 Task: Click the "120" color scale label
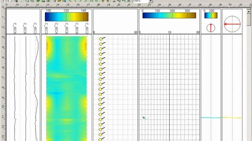pos(66,11)
